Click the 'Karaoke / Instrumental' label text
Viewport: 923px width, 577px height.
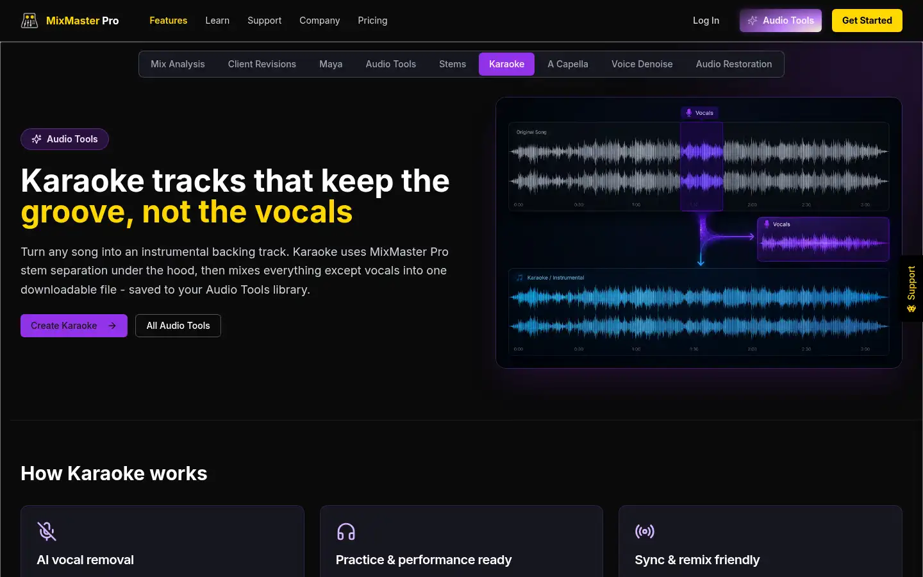(x=556, y=278)
